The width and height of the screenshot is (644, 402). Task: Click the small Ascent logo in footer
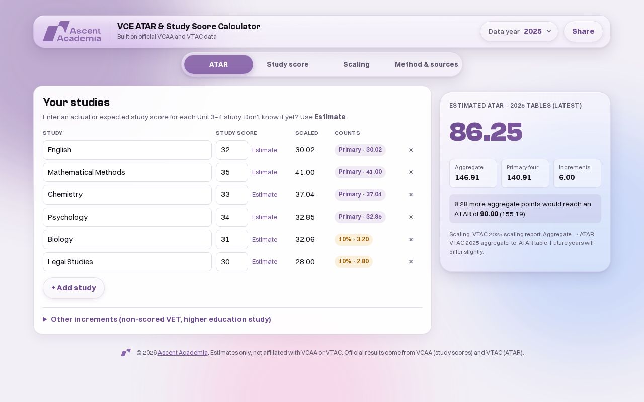(x=126, y=353)
